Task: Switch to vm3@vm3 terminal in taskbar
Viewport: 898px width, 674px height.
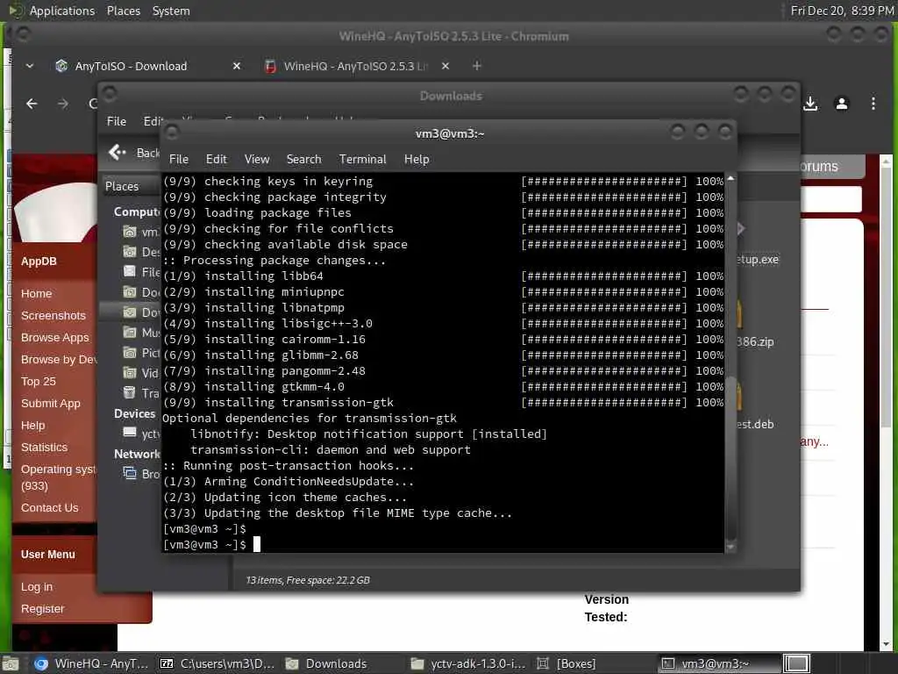Action: (717, 663)
